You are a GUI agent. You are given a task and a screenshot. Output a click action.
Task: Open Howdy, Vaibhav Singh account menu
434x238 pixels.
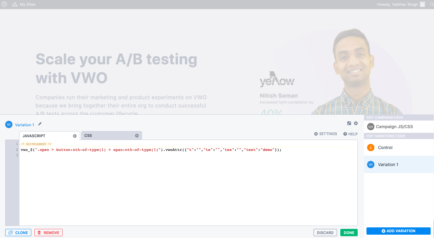tap(401, 5)
